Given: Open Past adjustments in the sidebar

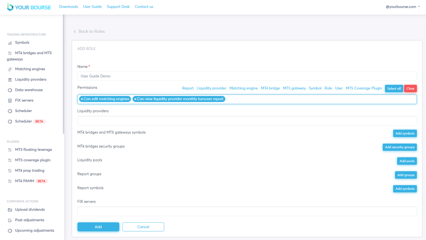Looking at the screenshot, I should pos(29,220).
